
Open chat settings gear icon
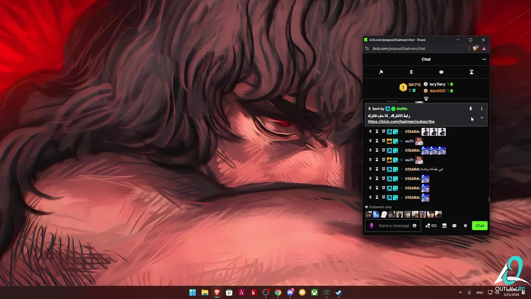click(465, 225)
